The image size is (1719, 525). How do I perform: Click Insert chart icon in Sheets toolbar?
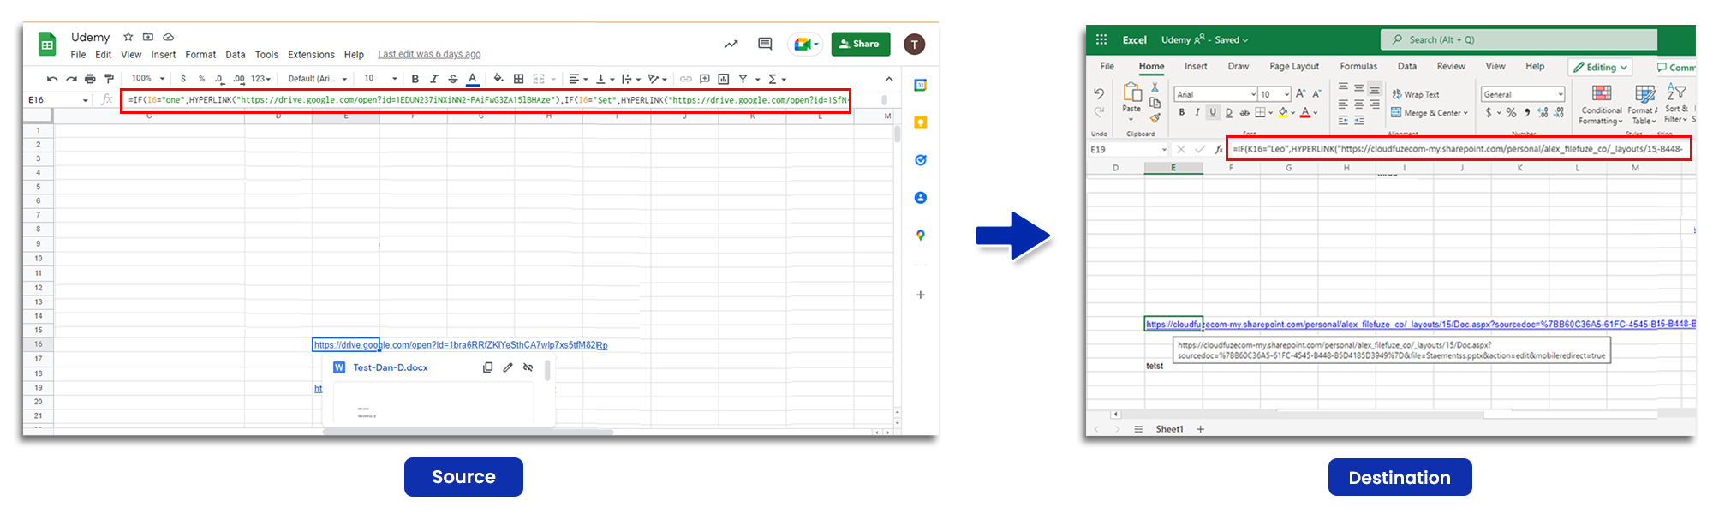[724, 79]
